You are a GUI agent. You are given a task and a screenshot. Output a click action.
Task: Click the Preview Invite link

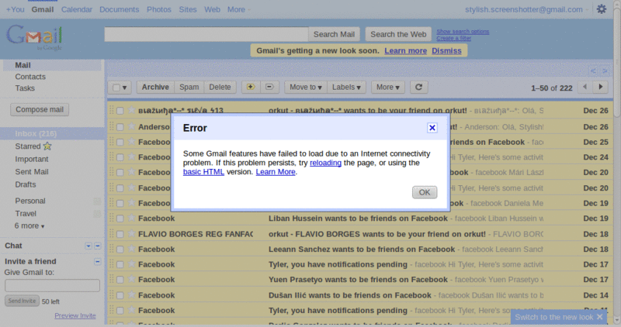(75, 315)
